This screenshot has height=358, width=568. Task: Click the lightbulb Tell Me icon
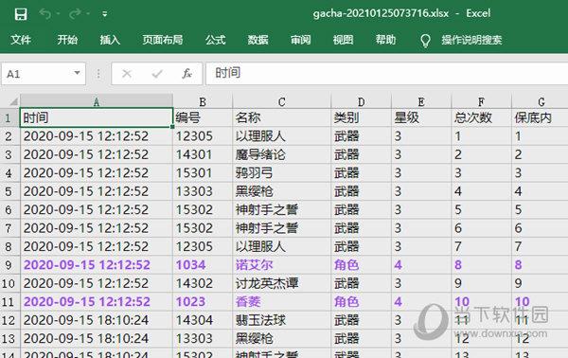[x=425, y=41]
